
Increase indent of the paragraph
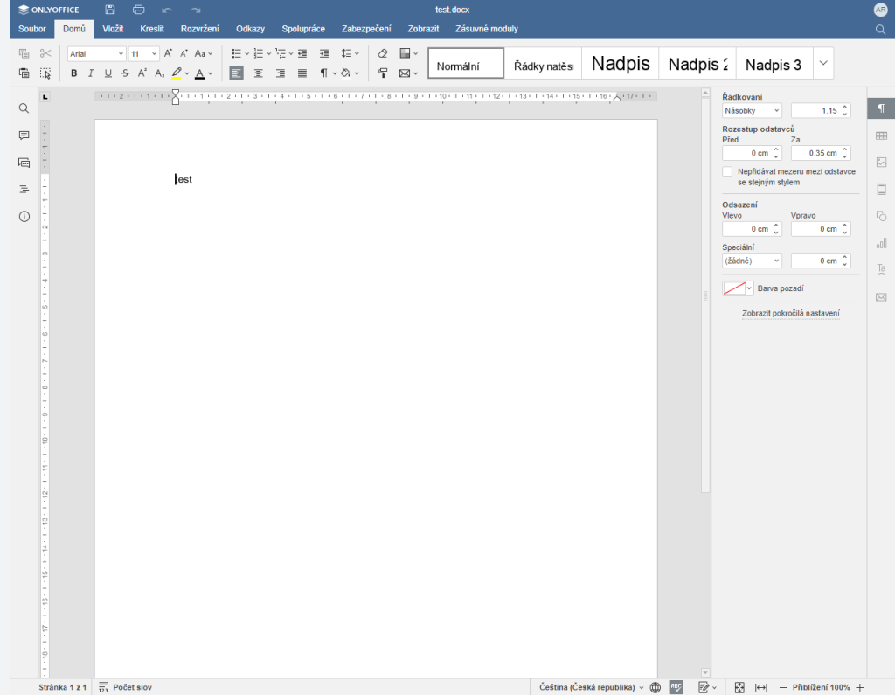coord(324,53)
